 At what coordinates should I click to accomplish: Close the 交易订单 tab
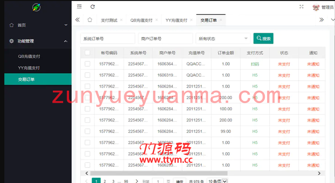pyautogui.click(x=221, y=20)
